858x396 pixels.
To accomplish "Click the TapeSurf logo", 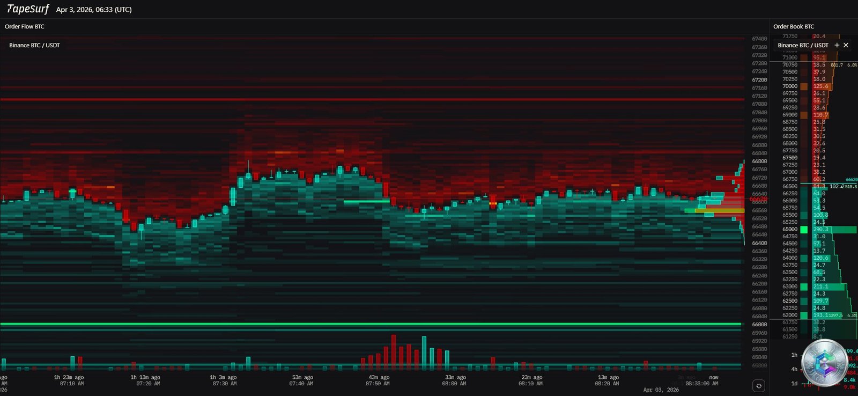I will point(28,9).
